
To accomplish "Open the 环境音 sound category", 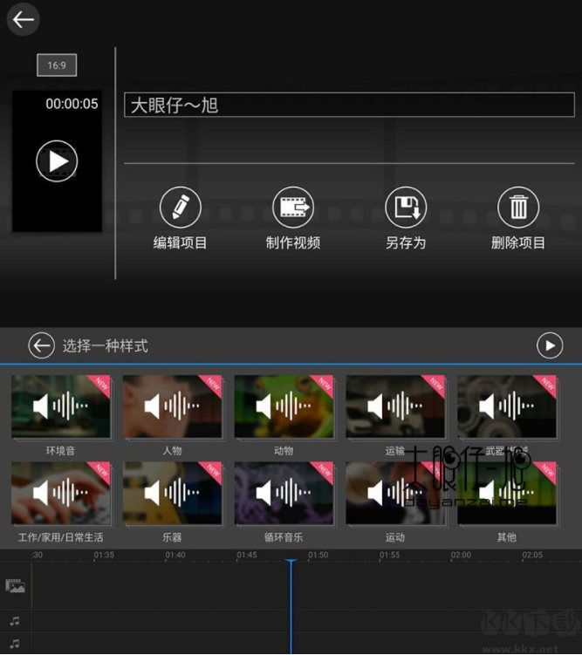I will pyautogui.click(x=61, y=406).
